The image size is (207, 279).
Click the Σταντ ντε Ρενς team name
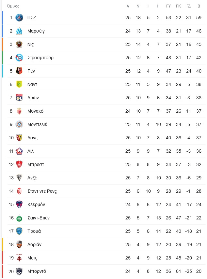point(42,191)
